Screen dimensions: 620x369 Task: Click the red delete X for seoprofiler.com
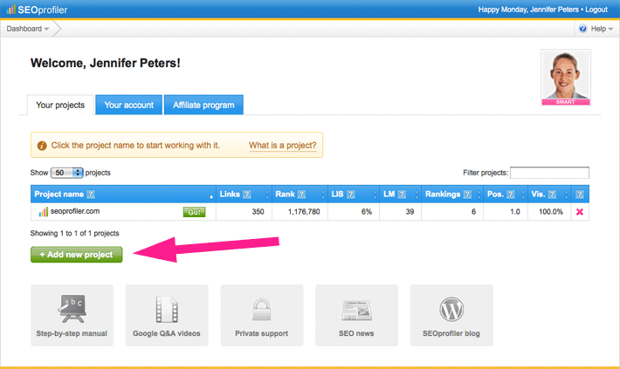point(578,212)
